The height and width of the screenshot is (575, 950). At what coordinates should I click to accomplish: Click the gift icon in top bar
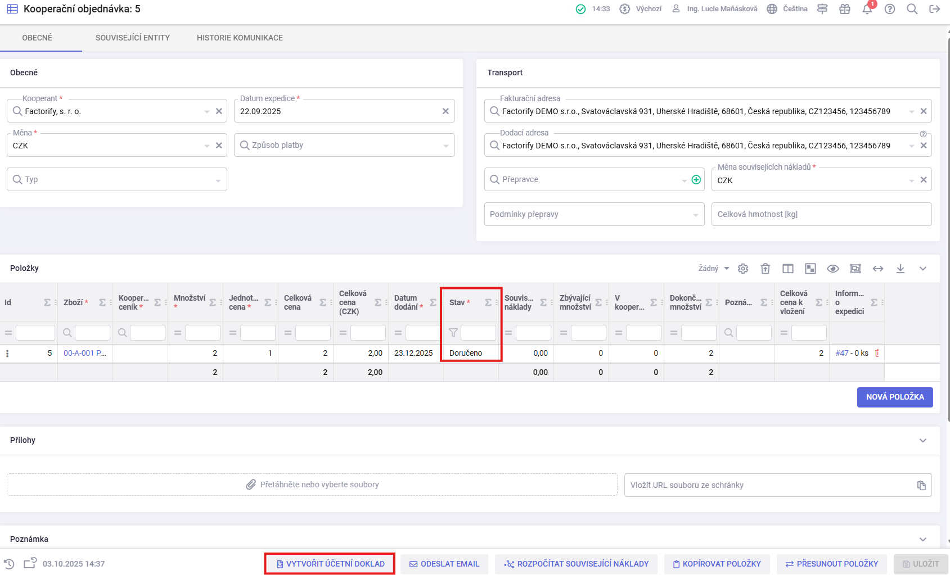click(x=844, y=9)
